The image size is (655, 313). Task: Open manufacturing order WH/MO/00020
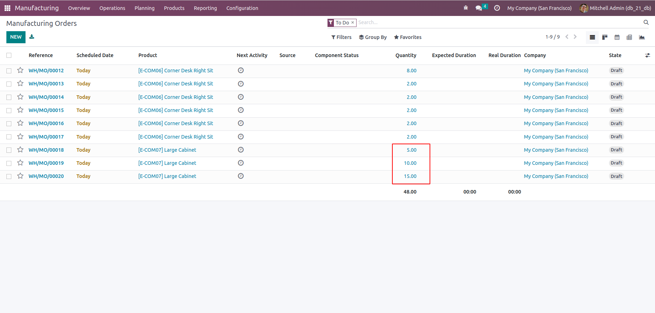46,176
